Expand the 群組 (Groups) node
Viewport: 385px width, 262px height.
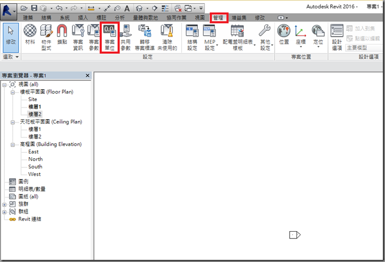point(4,212)
